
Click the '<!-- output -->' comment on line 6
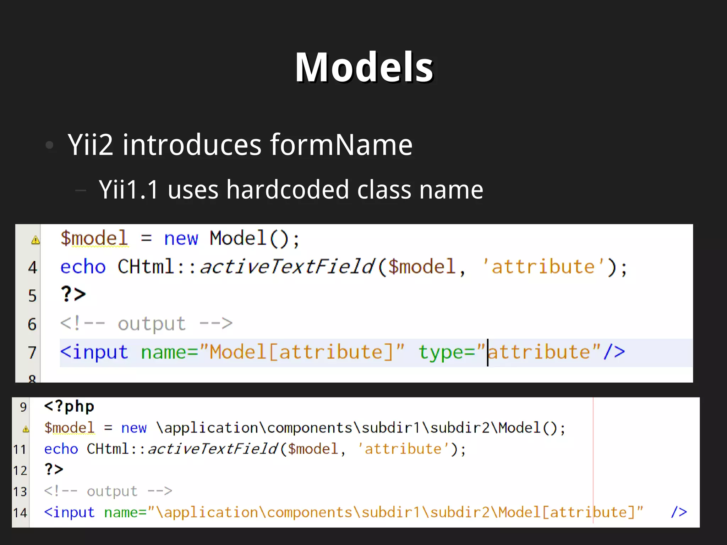coord(146,323)
